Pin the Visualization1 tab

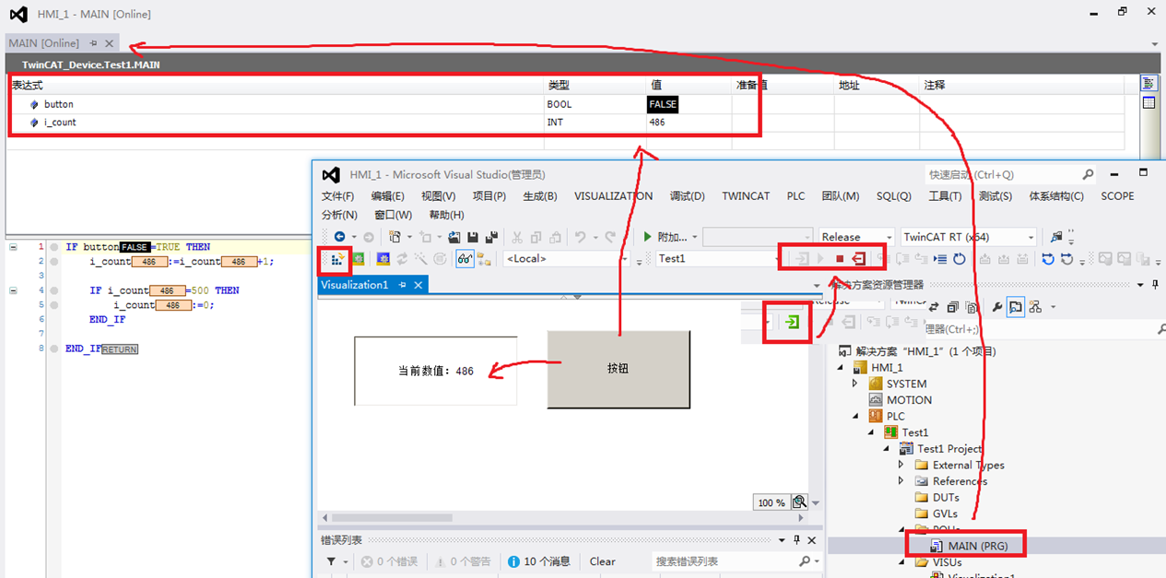[403, 285]
